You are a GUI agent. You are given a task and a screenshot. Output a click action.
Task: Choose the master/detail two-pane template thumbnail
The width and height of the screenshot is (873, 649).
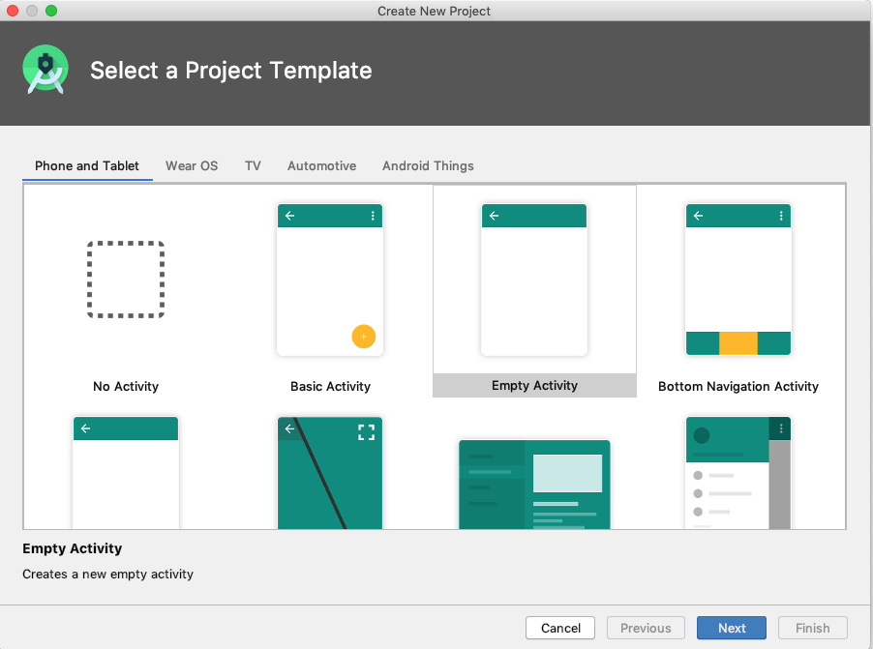click(534, 485)
